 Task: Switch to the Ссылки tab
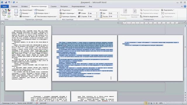[x=53, y=6]
